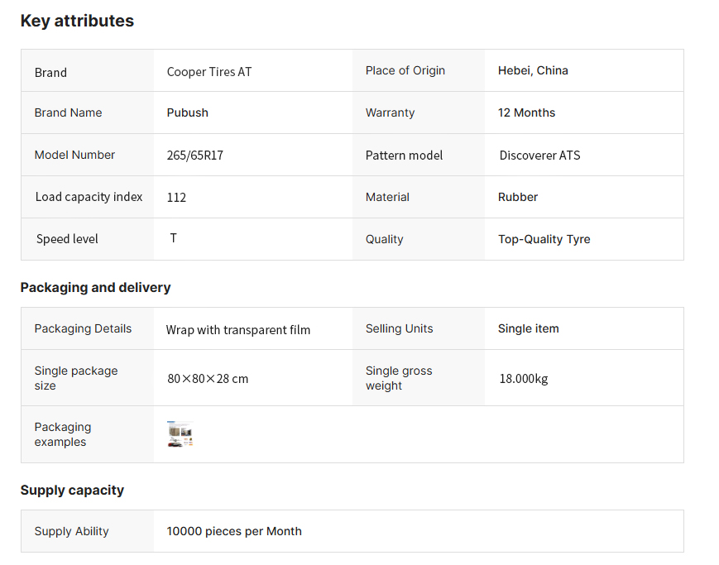Click the Hebei, China origin value

533,70
